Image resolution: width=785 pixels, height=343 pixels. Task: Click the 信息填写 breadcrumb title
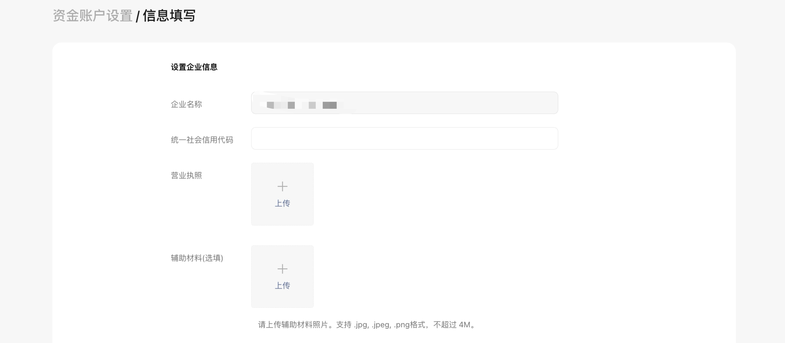(169, 16)
